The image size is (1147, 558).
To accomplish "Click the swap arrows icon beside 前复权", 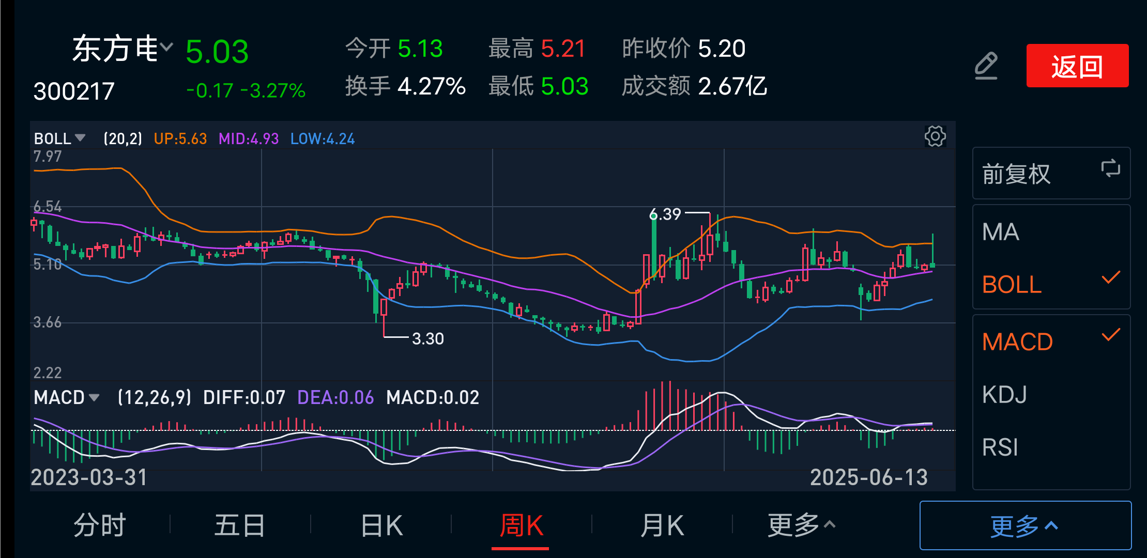I will tap(1110, 168).
